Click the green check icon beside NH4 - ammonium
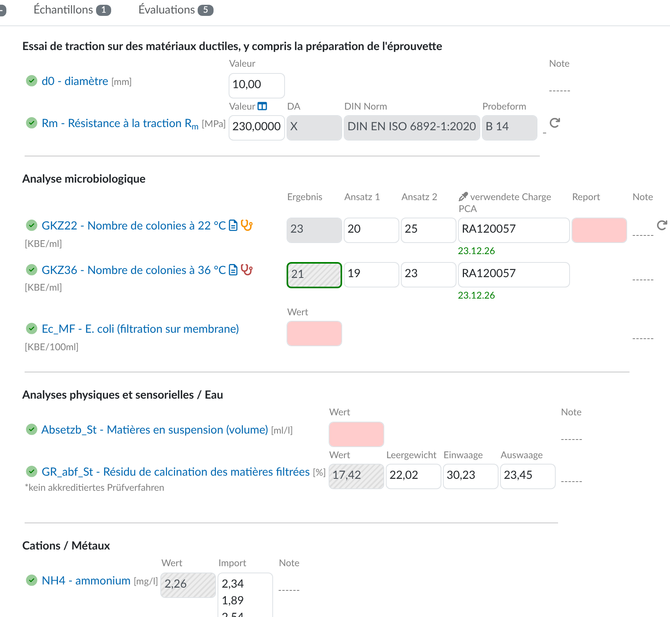This screenshot has width=670, height=617. pos(31,580)
